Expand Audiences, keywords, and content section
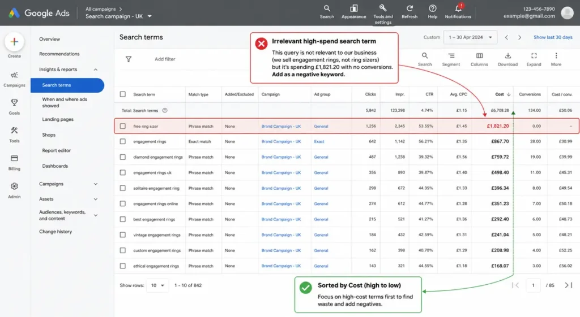Screen dimensions: 580x317 coord(95,215)
